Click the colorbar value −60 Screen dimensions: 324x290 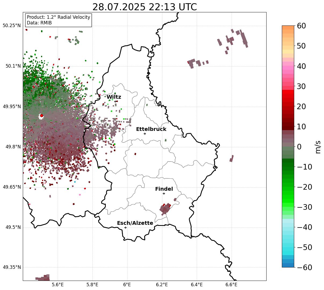pyautogui.click(x=304, y=267)
